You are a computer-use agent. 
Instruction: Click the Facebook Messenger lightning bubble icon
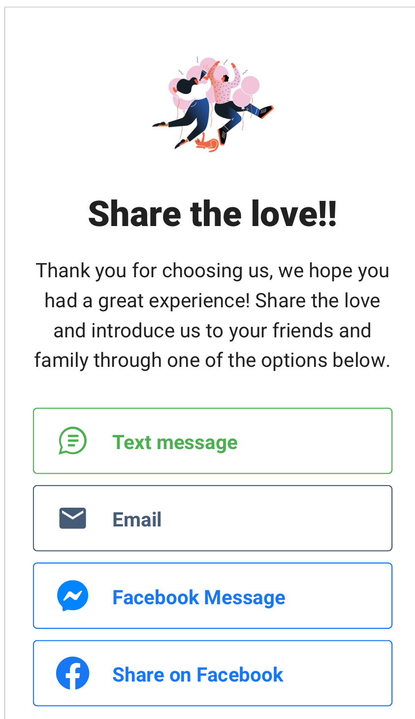(72, 596)
